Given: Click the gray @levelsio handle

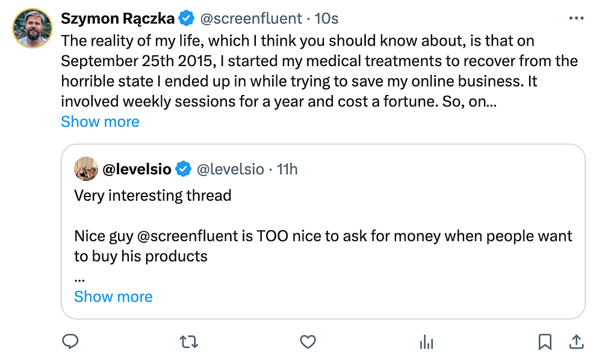Looking at the screenshot, I should (231, 169).
